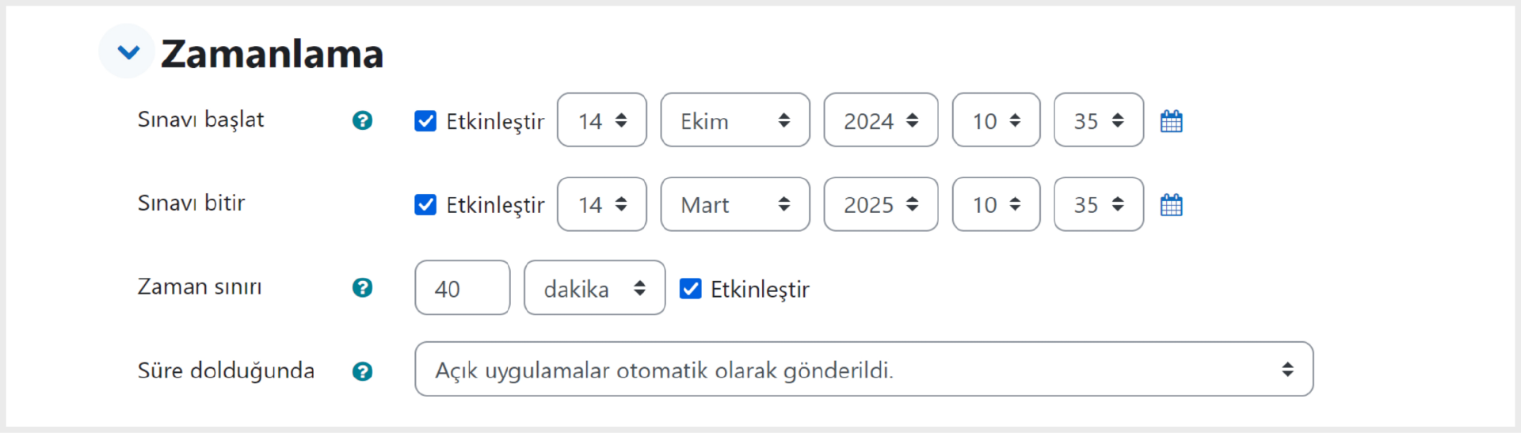
Task: Open the Süre dolduğunda action dropdown
Action: coord(863,369)
